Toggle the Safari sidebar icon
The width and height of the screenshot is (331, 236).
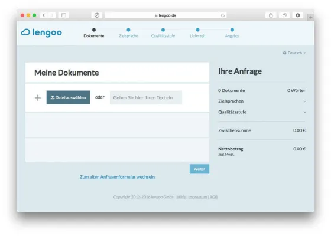(64, 15)
